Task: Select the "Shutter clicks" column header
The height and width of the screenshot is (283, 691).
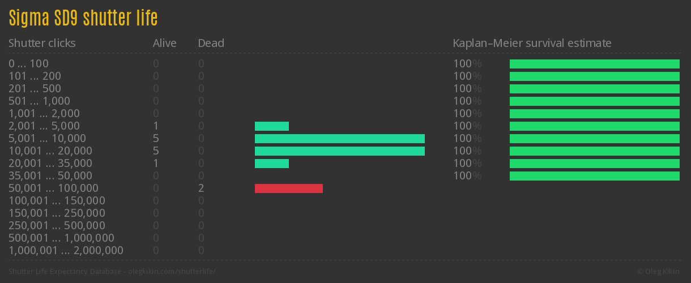Action: 42,43
